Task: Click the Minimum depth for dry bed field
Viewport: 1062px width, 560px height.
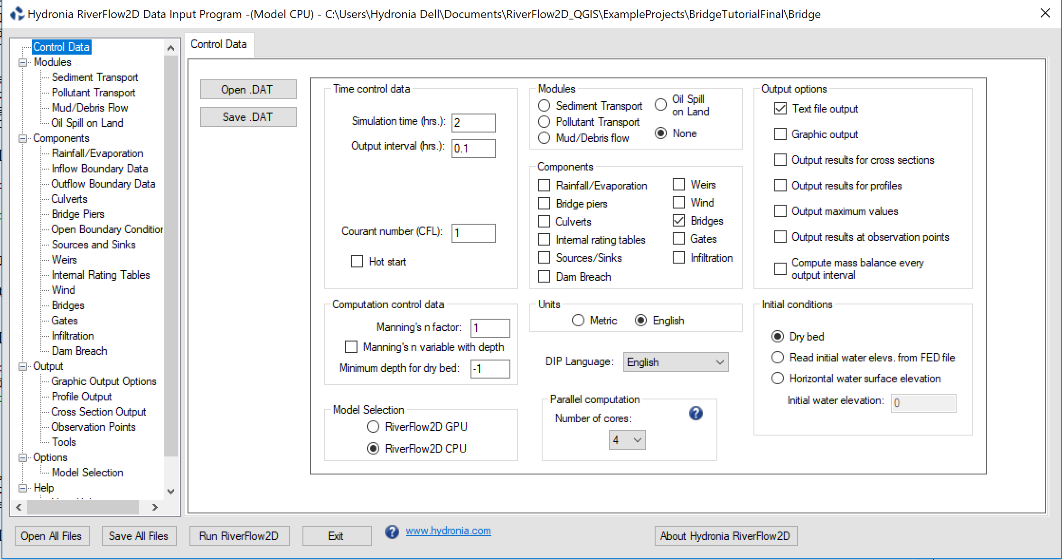Action: point(490,369)
